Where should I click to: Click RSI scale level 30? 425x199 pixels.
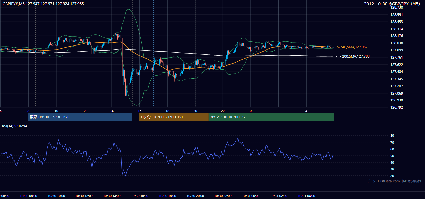point(392,169)
